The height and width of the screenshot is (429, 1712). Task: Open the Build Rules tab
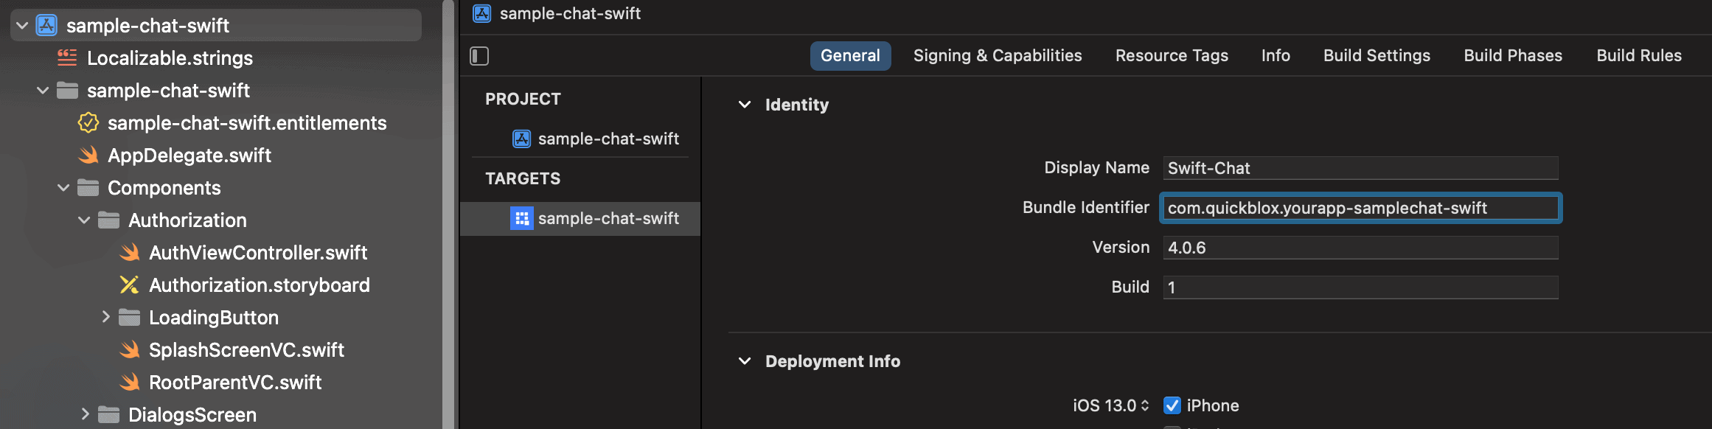[1639, 56]
